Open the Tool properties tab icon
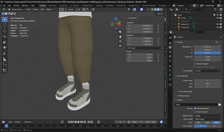This screenshot has width=224, height=132. pos(170,38)
